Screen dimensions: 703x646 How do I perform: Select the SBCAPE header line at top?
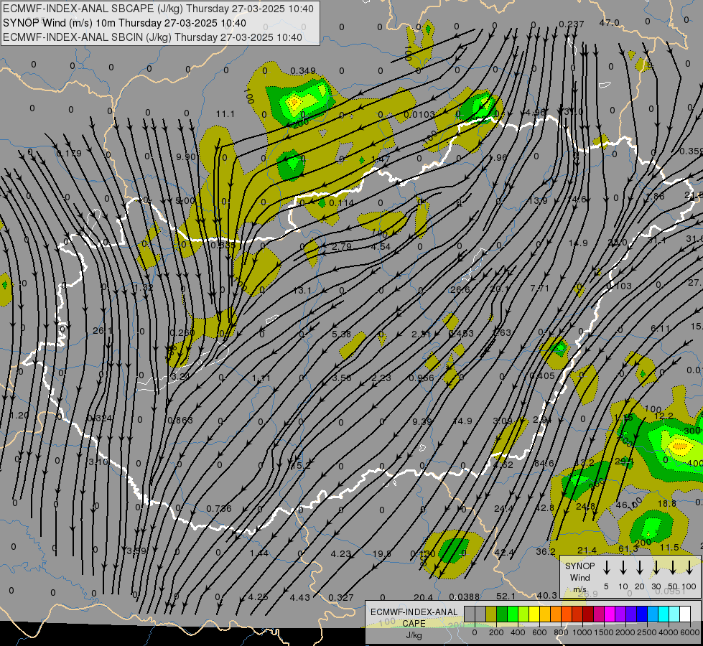click(x=158, y=9)
